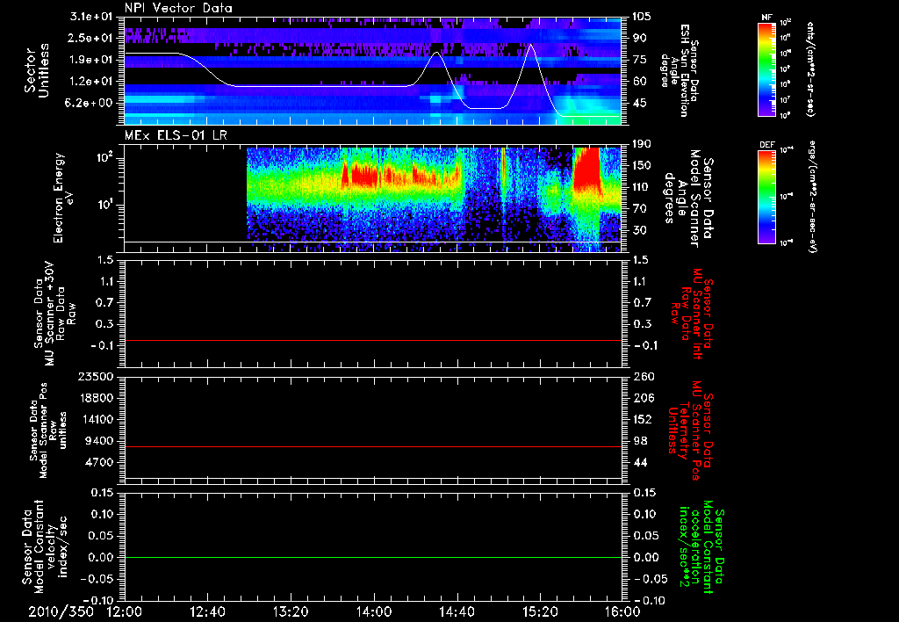This screenshot has width=899, height=622.
Task: Click the "9400" scanner position tick value
Action: (100, 441)
